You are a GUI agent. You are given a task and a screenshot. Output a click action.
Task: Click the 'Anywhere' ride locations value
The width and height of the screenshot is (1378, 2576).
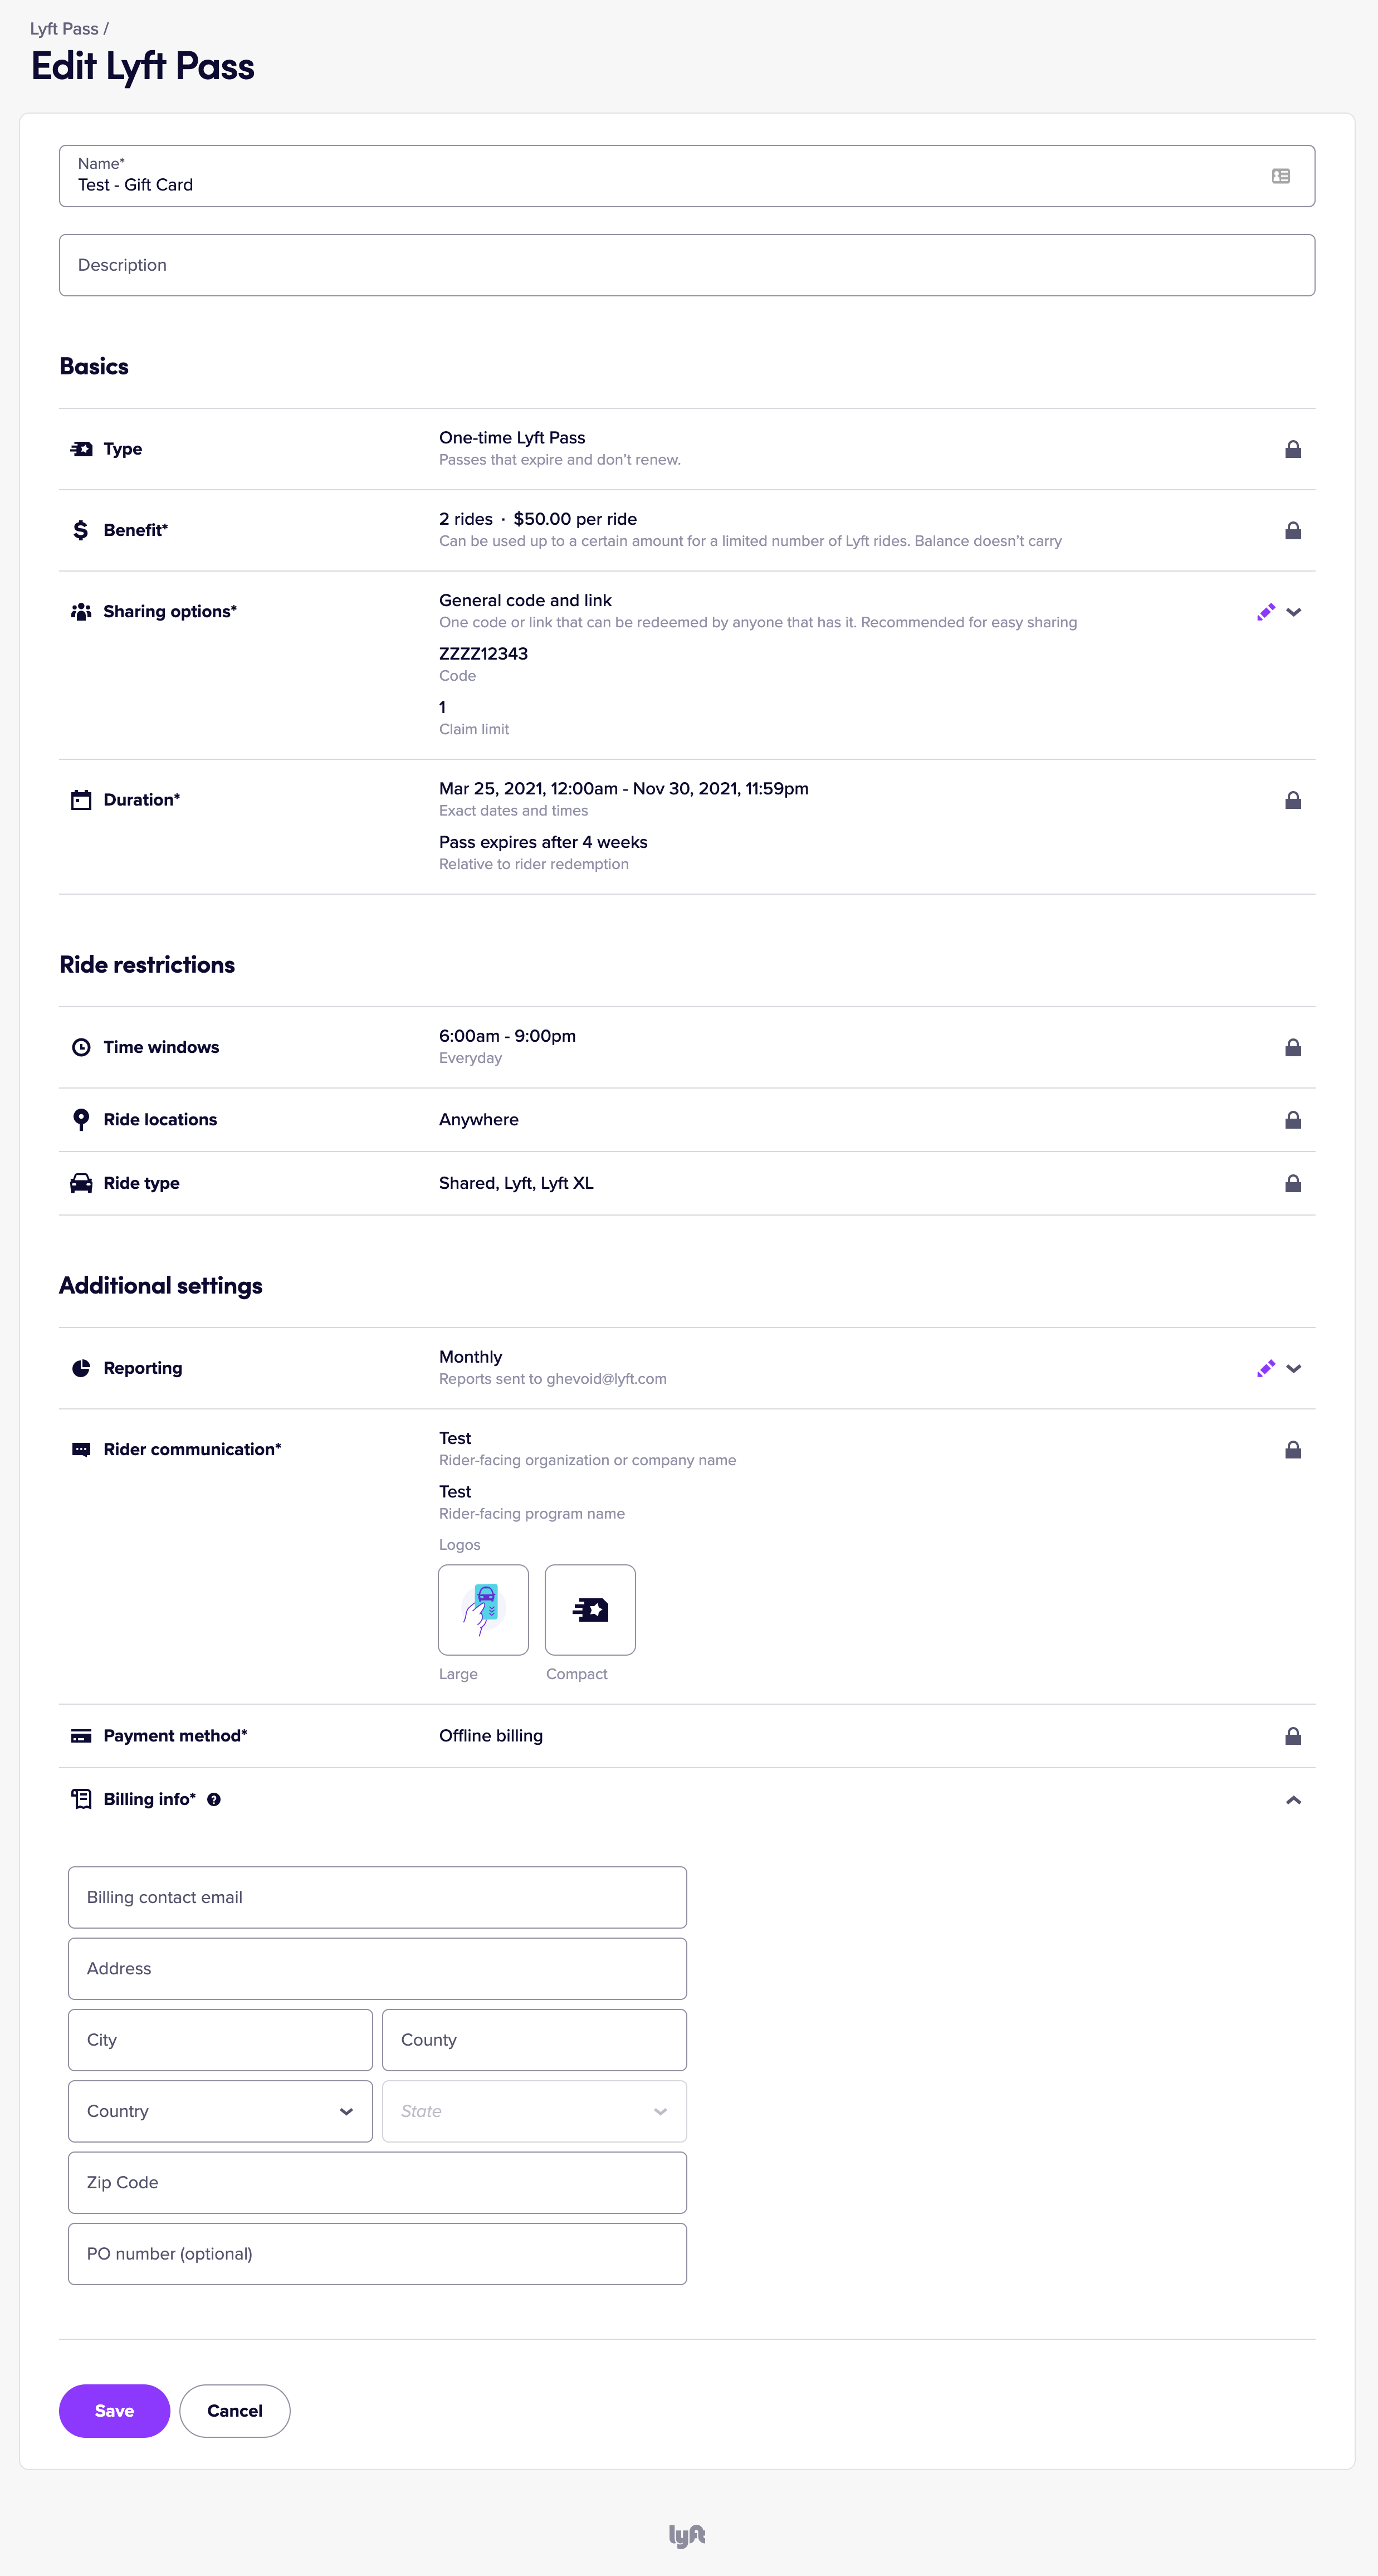[479, 1120]
